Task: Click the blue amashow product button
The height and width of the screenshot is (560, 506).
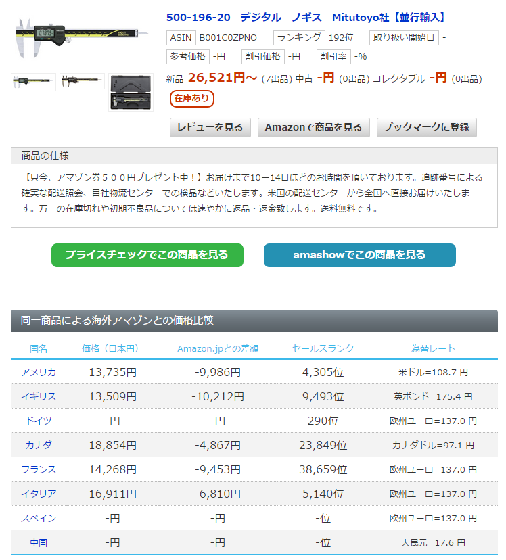Action: pos(359,255)
